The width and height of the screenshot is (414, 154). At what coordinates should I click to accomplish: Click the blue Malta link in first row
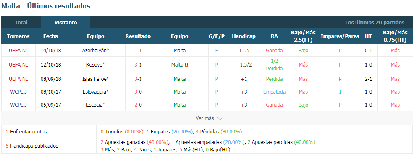pyautogui.click(x=180, y=51)
